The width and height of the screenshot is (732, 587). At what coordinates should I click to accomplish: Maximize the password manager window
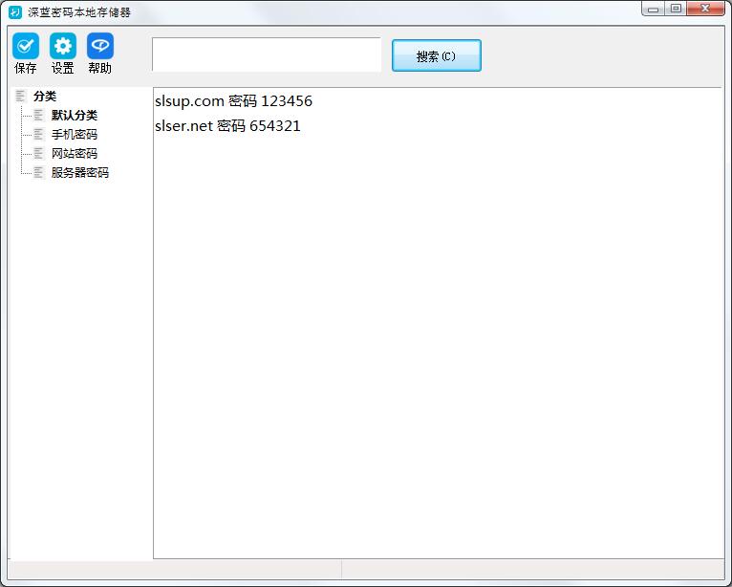click(676, 9)
